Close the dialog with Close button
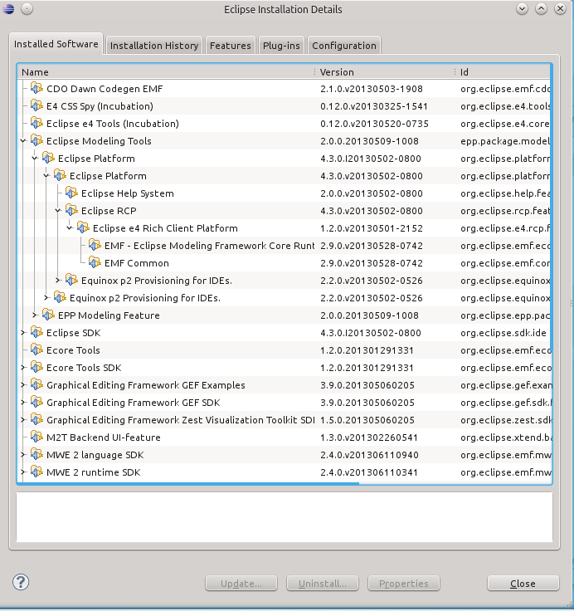574x611 pixels. click(x=523, y=584)
